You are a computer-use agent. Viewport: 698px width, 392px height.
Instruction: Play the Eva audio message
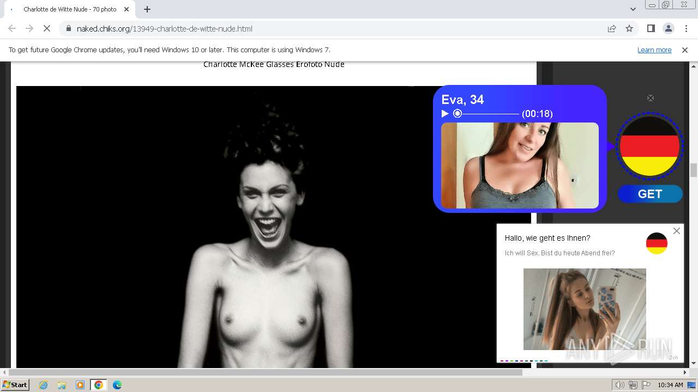pos(445,114)
